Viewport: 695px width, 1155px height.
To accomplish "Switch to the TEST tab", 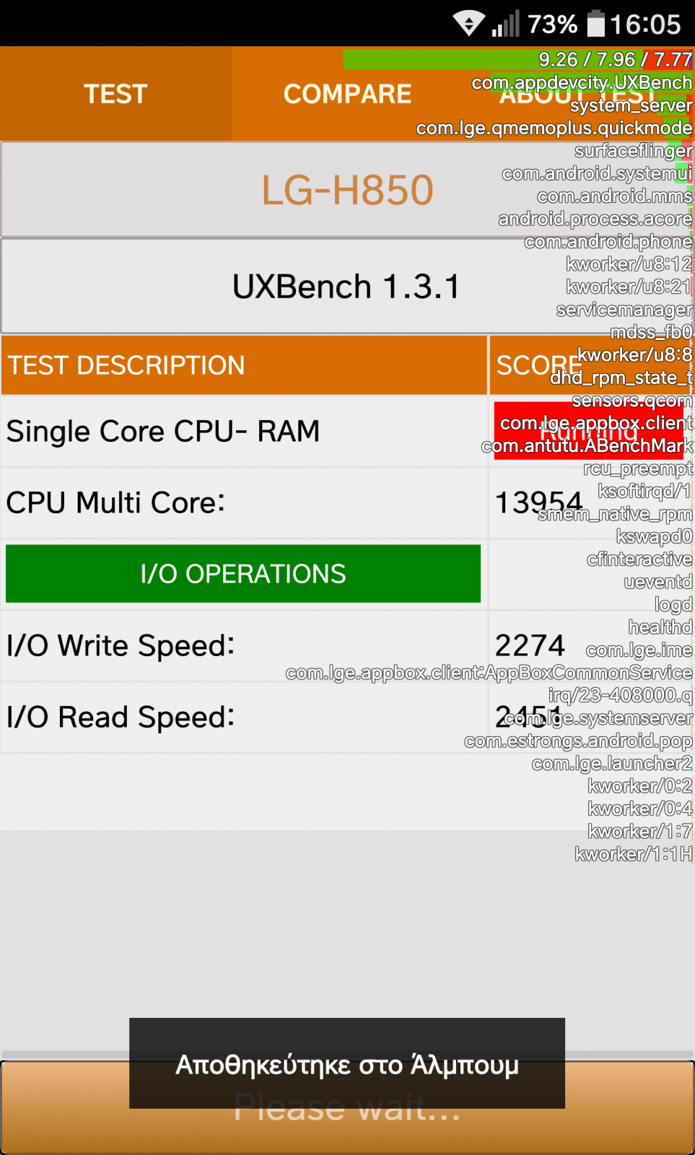I will point(115,94).
